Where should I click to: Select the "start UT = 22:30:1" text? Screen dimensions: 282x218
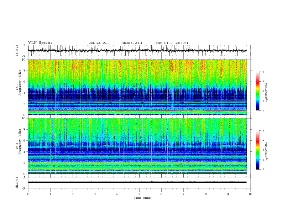point(172,43)
